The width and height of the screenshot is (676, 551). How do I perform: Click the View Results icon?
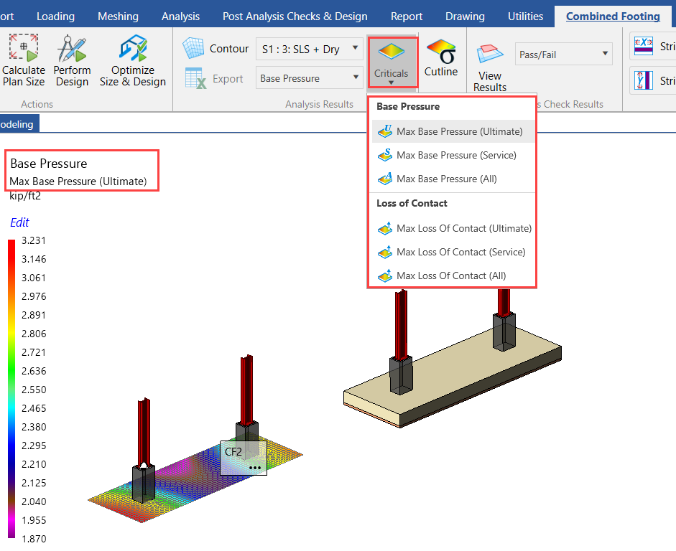pyautogui.click(x=490, y=55)
